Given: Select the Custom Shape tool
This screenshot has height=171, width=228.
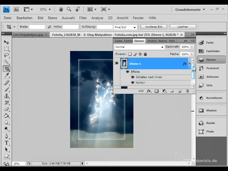Looking at the screenshot, I should 6,156.
